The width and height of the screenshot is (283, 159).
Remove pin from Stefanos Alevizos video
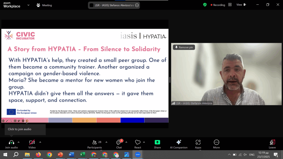click(x=184, y=47)
